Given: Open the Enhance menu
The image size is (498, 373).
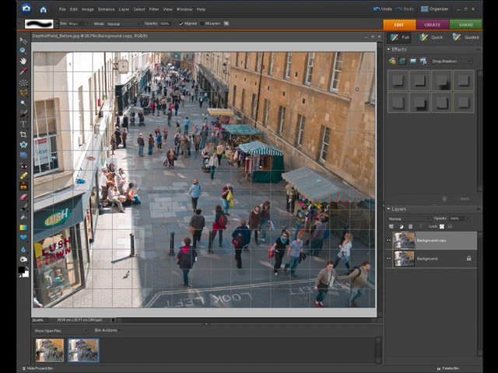Looking at the screenshot, I should [106, 9].
